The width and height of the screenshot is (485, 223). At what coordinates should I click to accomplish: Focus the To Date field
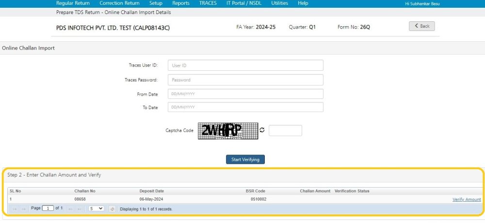pyautogui.click(x=245, y=107)
